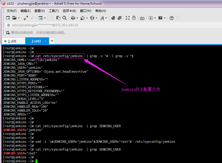Expand the globe encoding dropdown arrow
This screenshot has width=222, height=163.
pyautogui.click(x=97, y=18)
